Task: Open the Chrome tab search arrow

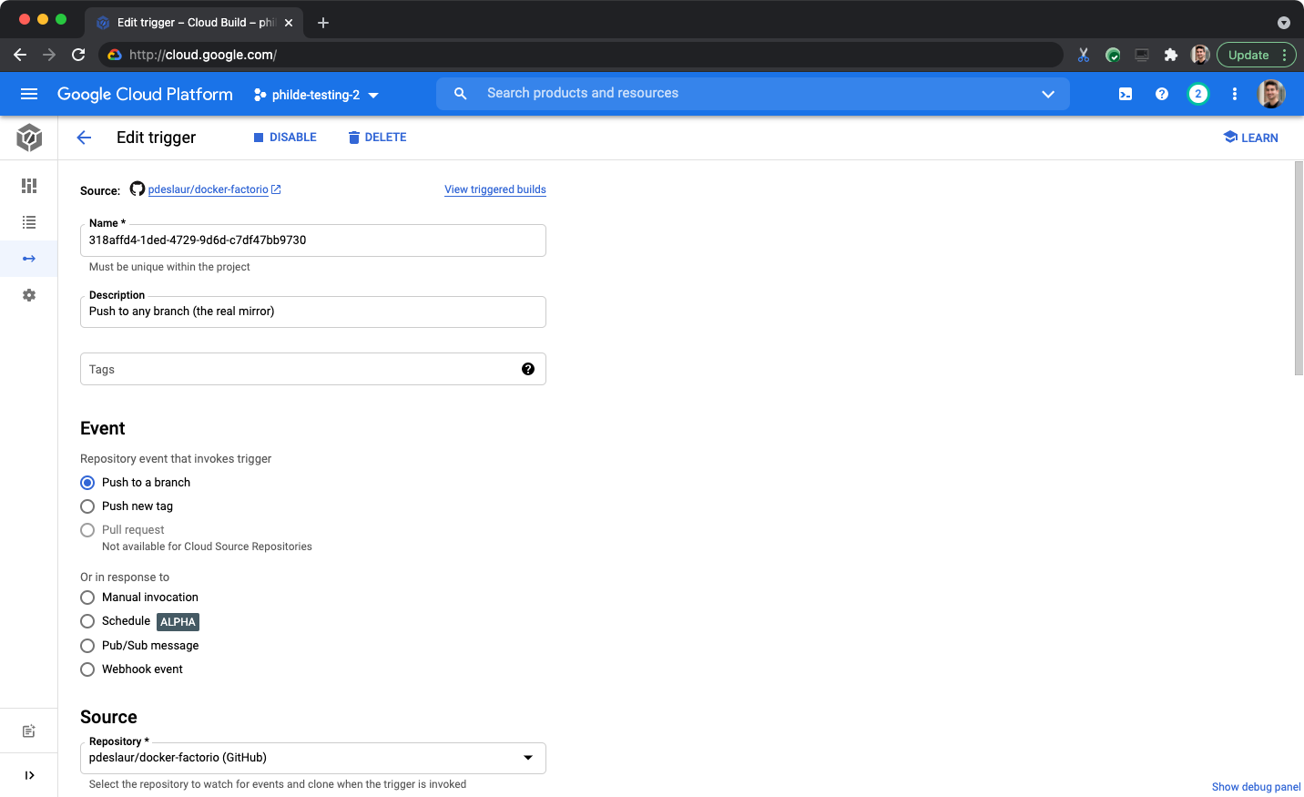Action: click(1284, 23)
